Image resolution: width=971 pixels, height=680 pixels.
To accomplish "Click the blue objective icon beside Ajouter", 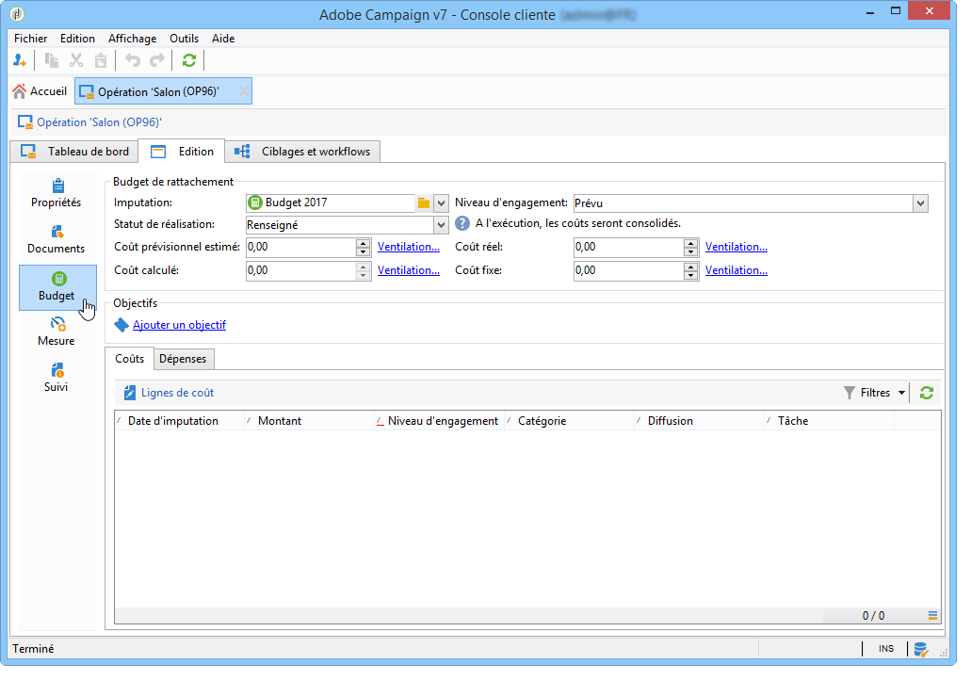I will pos(121,325).
